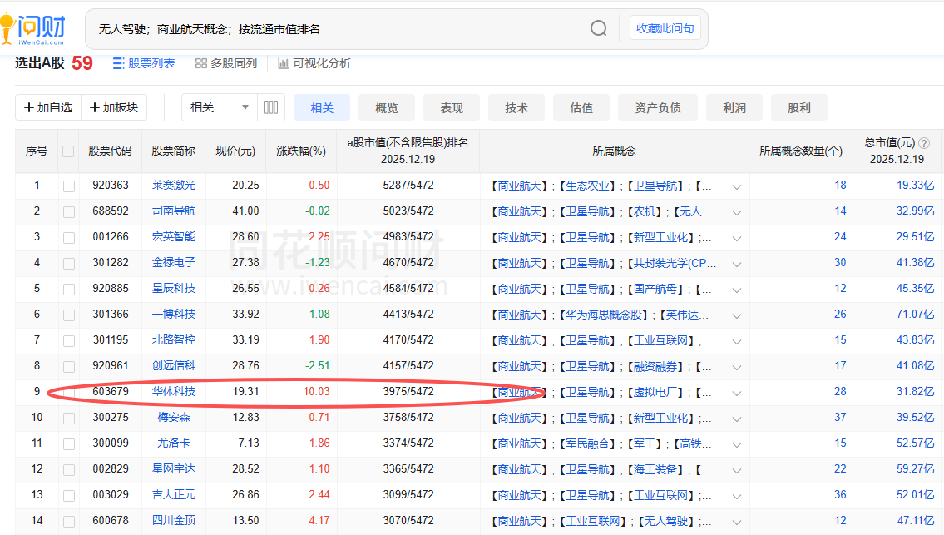The image size is (944, 535).
Task: Click the 收藏此问句 button
Action: (x=665, y=28)
